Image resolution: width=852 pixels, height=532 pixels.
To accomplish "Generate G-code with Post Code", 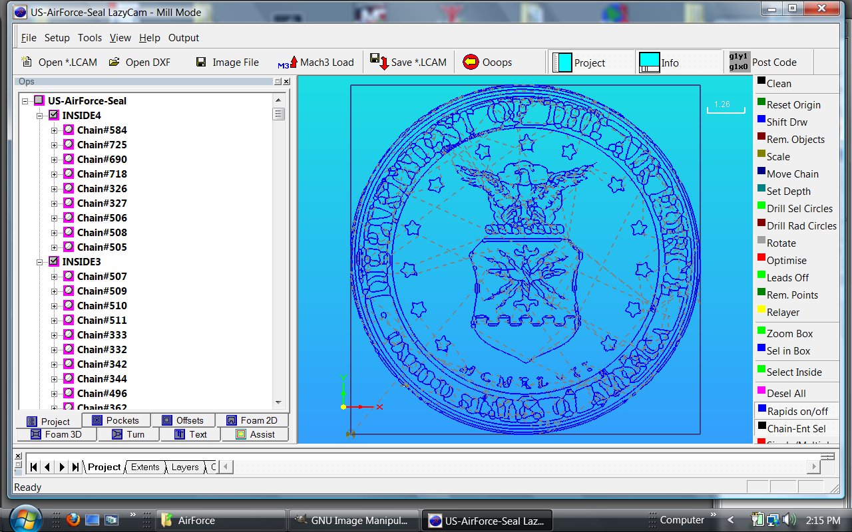I will pos(763,62).
